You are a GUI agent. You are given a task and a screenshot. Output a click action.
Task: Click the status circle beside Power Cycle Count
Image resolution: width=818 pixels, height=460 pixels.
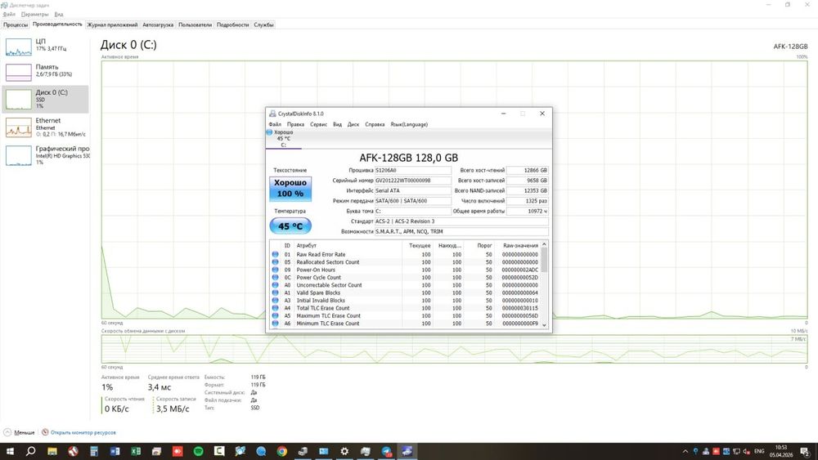tap(275, 278)
